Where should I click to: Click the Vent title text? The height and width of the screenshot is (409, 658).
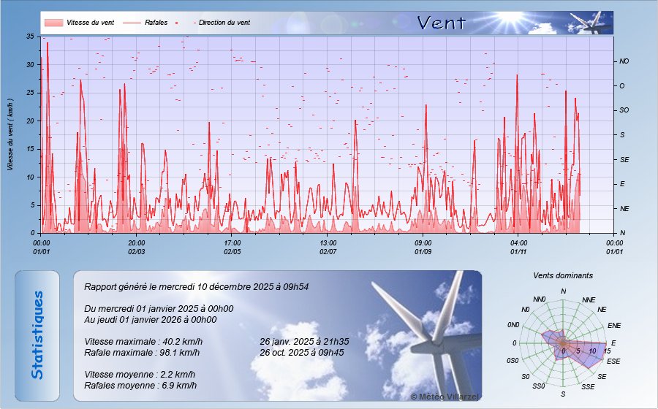click(x=441, y=23)
